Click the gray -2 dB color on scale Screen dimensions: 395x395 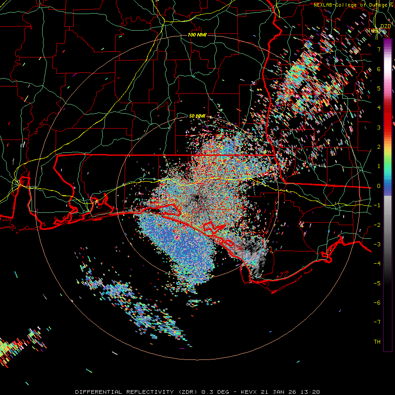pyautogui.click(x=388, y=225)
